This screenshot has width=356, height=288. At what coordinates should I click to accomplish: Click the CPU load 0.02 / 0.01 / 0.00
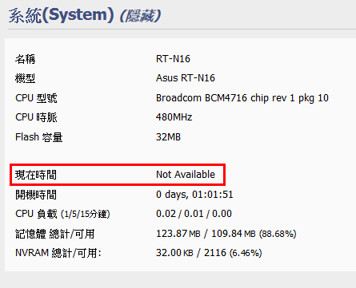tap(194, 214)
